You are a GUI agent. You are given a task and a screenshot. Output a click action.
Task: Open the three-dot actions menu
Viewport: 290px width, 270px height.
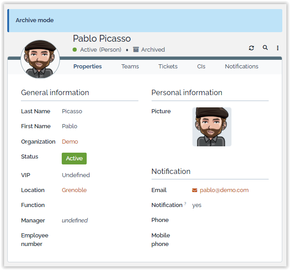tap(278, 48)
